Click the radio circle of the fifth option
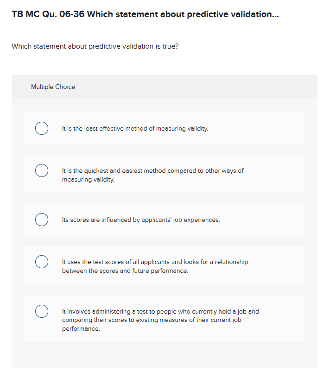This screenshot has height=378, width=329. [x=42, y=311]
